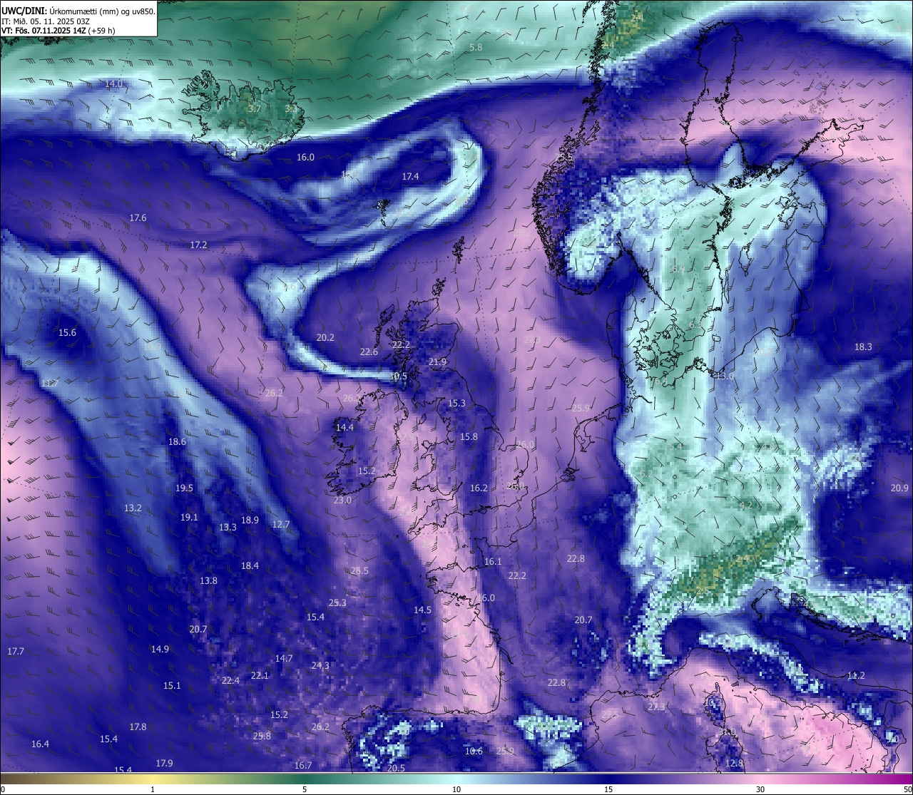Click the 3.7 value over Iceland
Viewport: 913px width, 795px height.
coord(255,109)
